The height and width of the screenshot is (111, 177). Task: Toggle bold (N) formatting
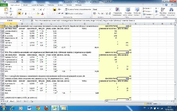19,14
